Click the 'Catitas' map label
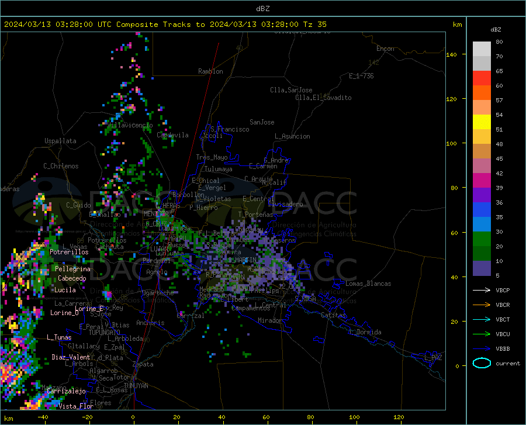Viewport: 526px width, 425px height. (x=333, y=315)
